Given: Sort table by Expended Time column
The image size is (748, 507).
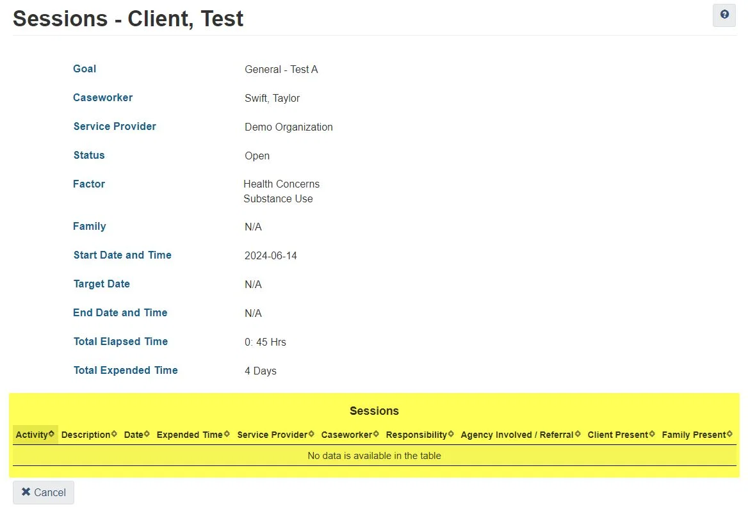Looking at the screenshot, I should click(x=193, y=435).
